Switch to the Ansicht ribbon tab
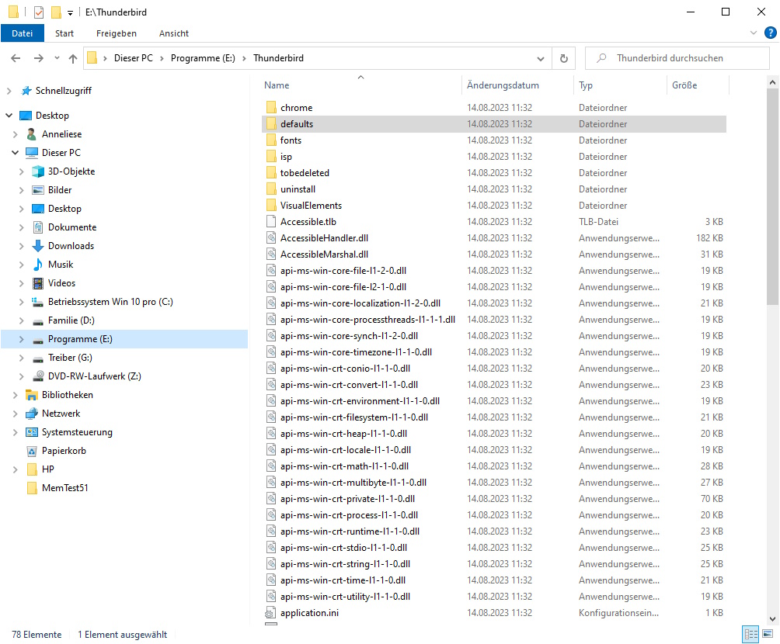 coord(174,33)
